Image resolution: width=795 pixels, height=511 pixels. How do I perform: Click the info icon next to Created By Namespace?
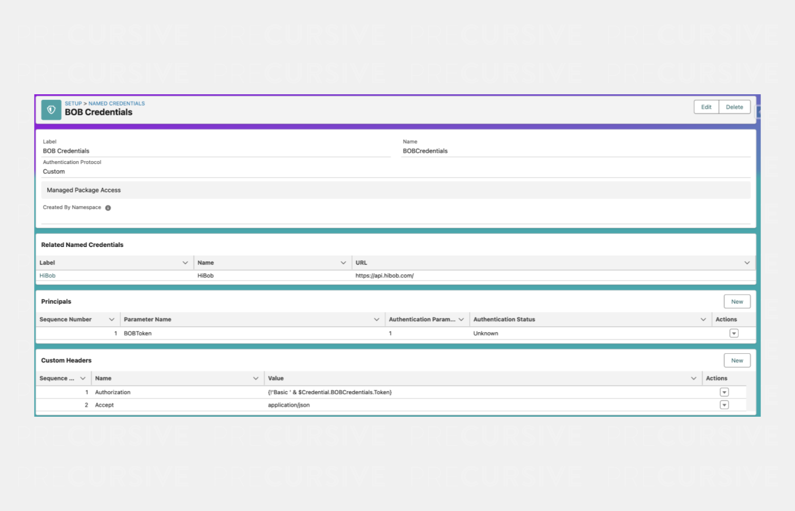[x=108, y=208]
